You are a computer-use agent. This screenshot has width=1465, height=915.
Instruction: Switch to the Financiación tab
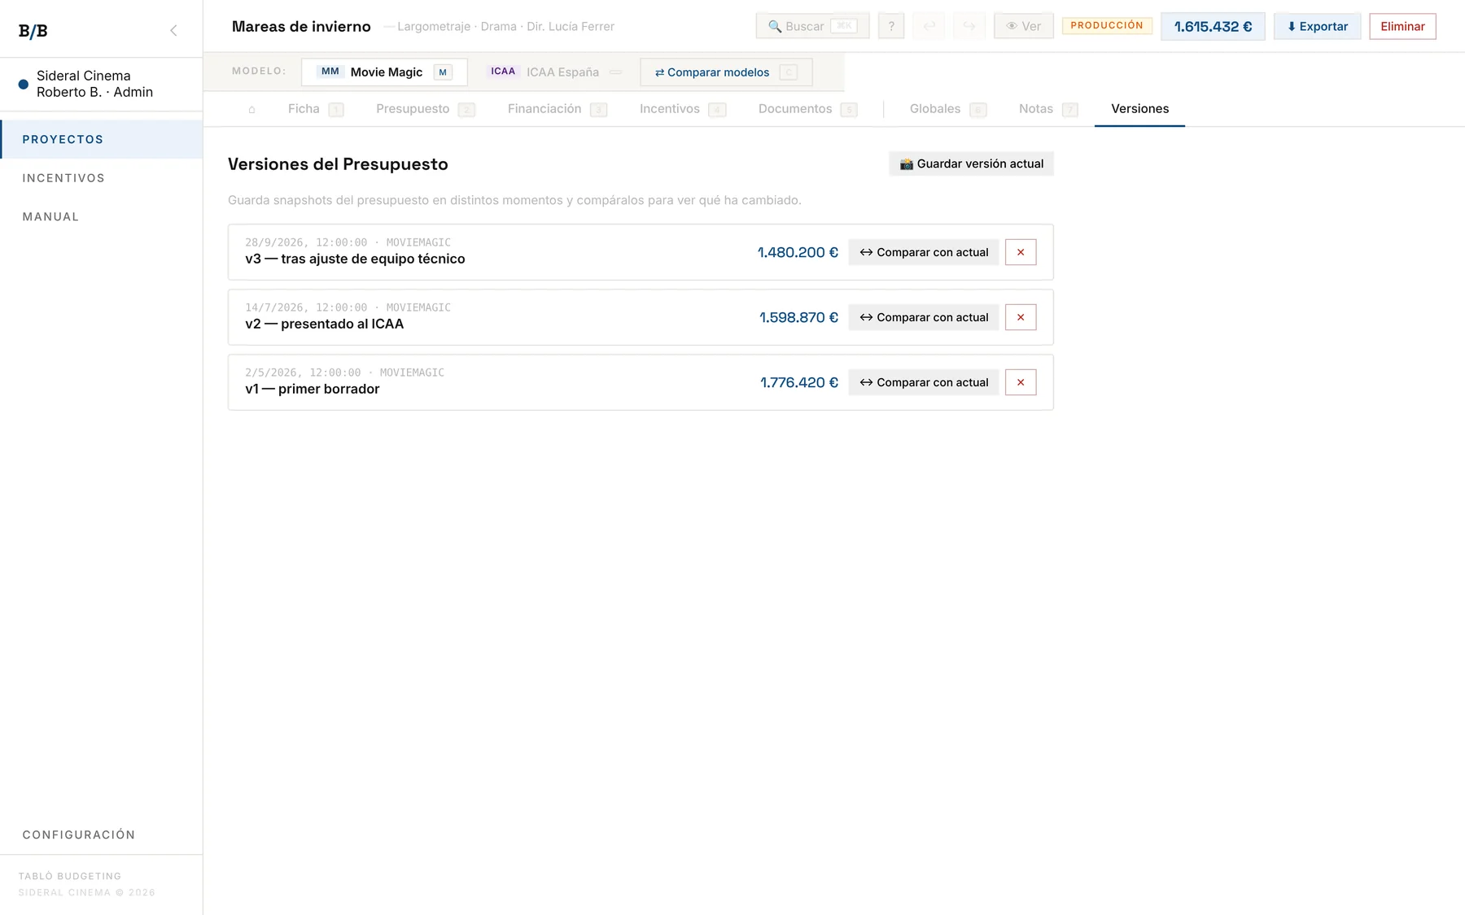click(557, 109)
